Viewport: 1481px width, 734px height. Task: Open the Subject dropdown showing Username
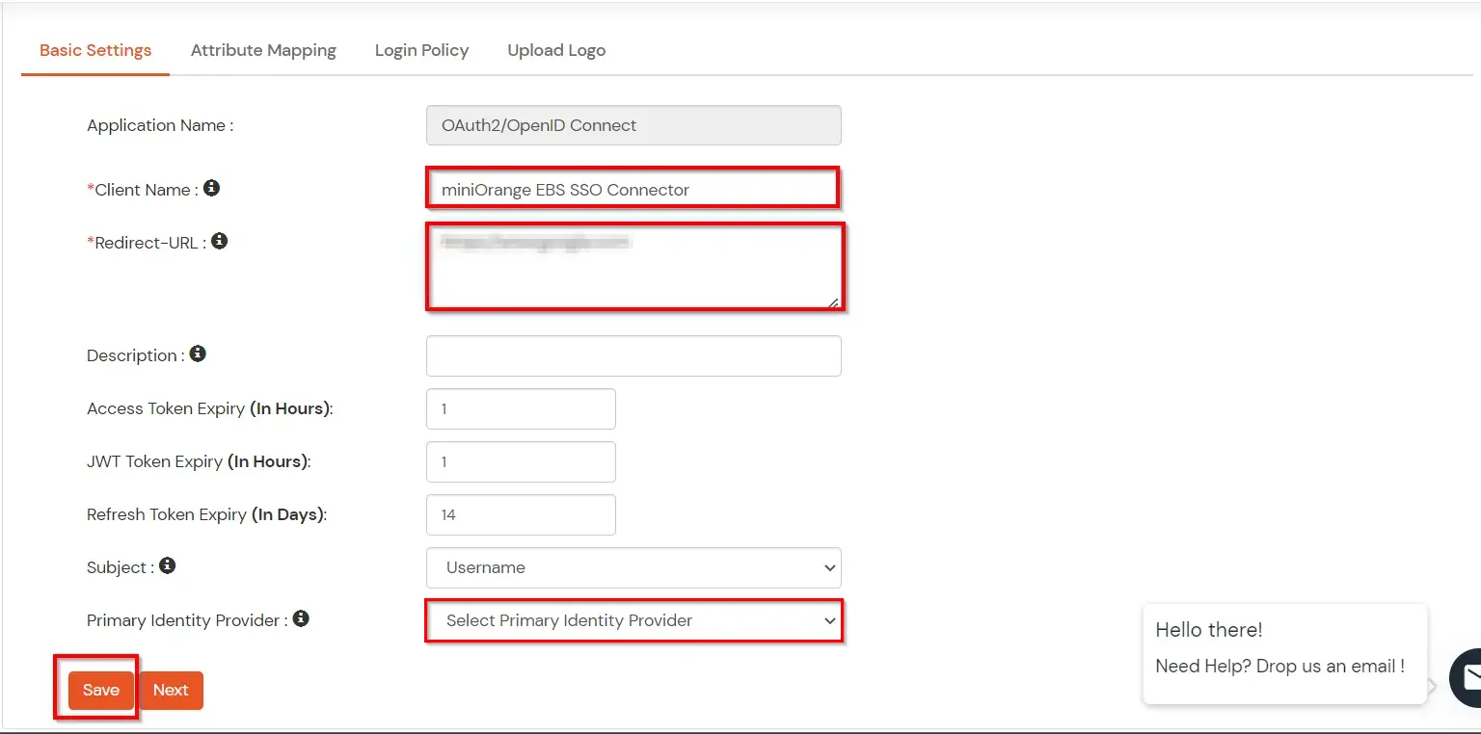click(633, 567)
